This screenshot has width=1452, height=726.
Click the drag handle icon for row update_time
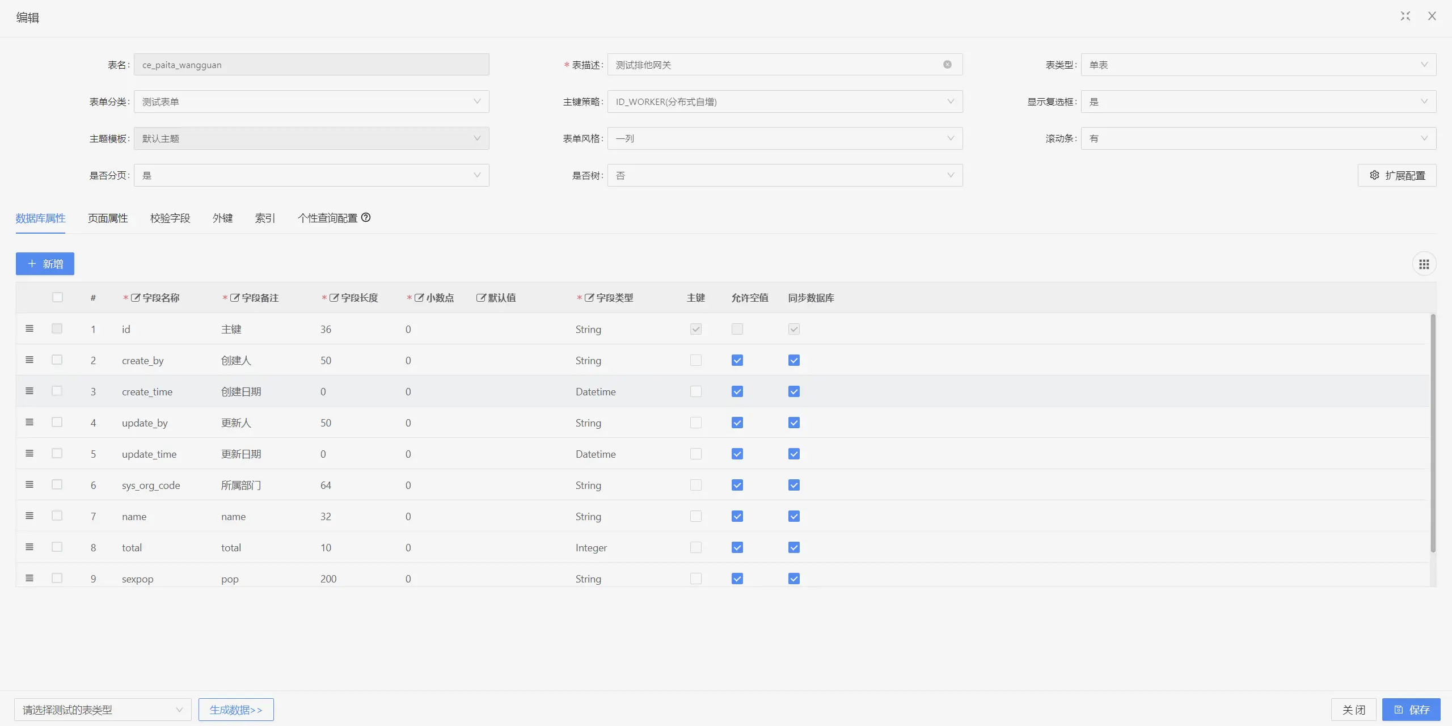pyautogui.click(x=29, y=453)
